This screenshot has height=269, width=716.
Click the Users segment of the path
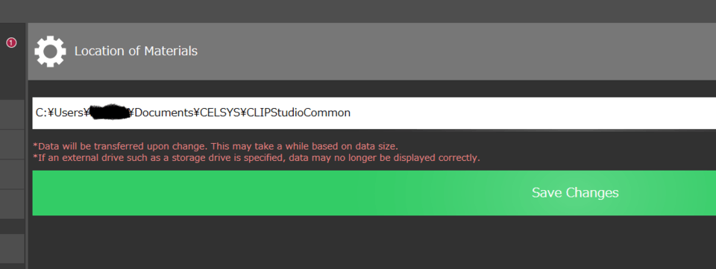(69, 113)
